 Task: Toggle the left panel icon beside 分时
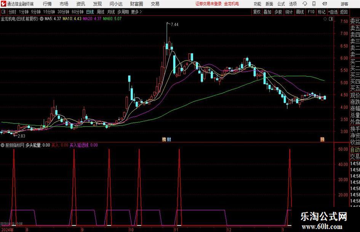(3, 12)
